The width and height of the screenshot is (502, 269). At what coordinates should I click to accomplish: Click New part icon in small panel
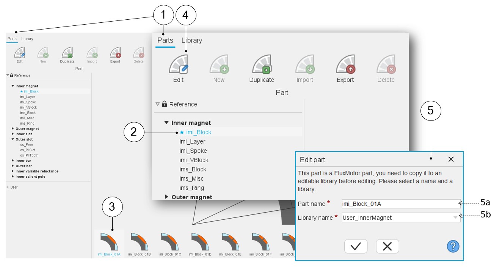(x=42, y=53)
